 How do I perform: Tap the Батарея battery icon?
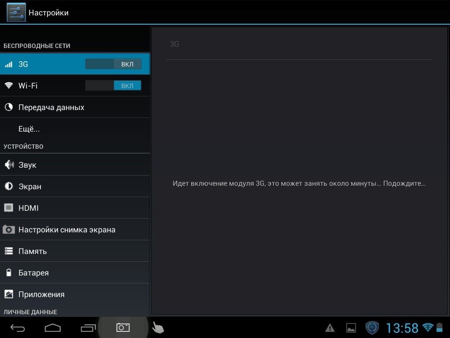tap(9, 273)
